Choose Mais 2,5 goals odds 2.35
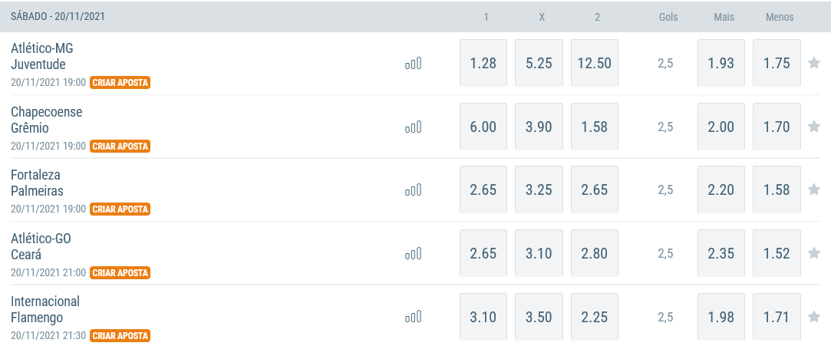831x346 pixels. pos(721,253)
